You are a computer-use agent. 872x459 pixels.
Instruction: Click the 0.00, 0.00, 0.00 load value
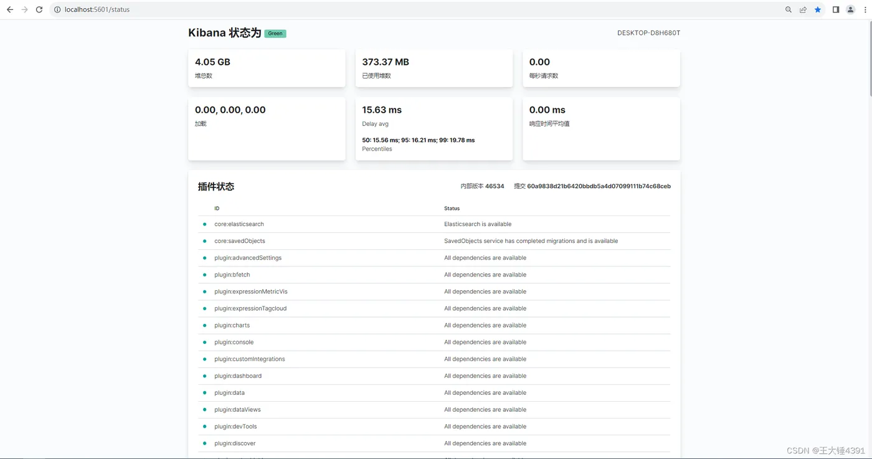pos(230,110)
